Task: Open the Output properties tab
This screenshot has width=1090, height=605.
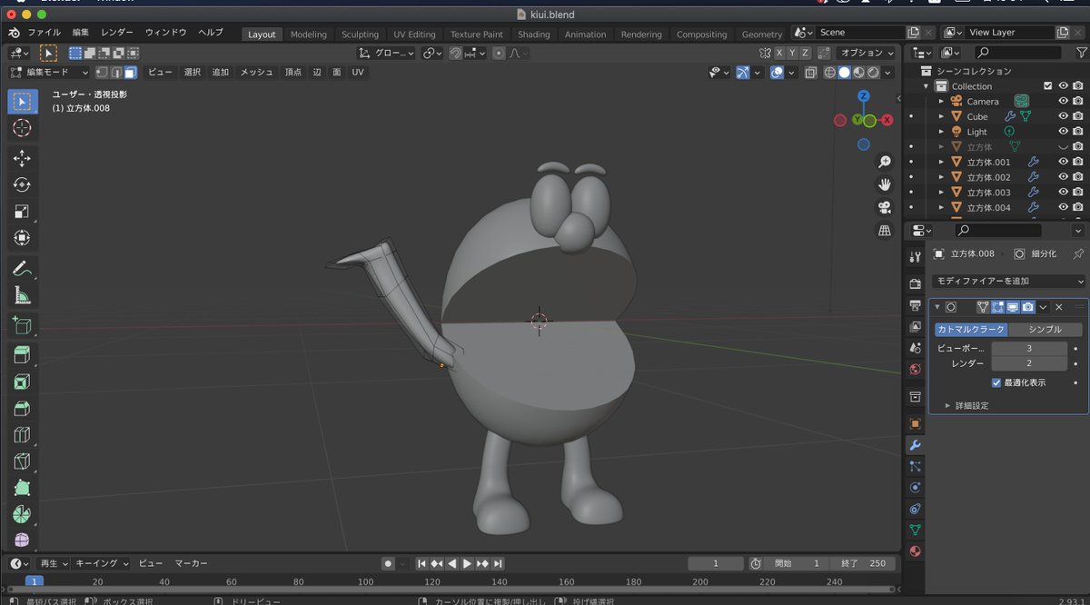Action: (x=915, y=305)
